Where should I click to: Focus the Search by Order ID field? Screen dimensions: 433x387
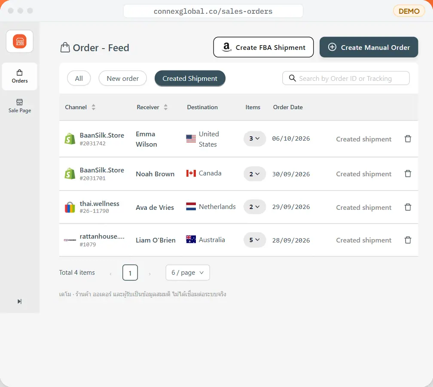346,78
